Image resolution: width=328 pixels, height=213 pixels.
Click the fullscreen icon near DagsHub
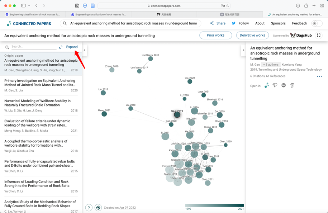pyautogui.click(x=319, y=35)
